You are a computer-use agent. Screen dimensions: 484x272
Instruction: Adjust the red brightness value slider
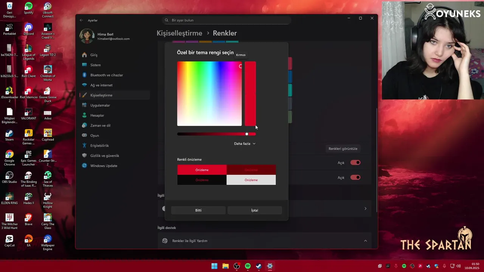(x=216, y=134)
